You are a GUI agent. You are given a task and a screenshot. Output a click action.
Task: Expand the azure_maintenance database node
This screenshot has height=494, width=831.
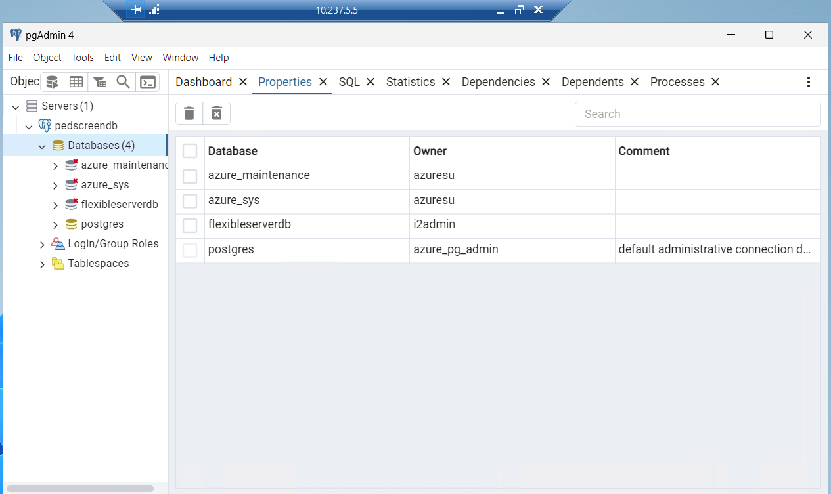click(55, 165)
